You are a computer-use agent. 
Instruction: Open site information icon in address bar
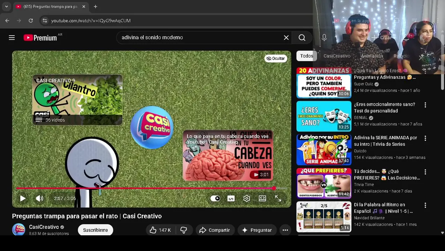pyautogui.click(x=45, y=21)
